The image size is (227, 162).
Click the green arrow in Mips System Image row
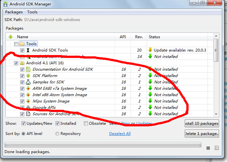click(x=150, y=101)
